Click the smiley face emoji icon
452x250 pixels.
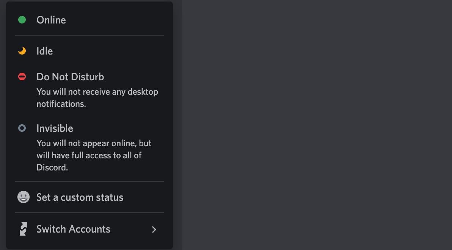tap(23, 197)
